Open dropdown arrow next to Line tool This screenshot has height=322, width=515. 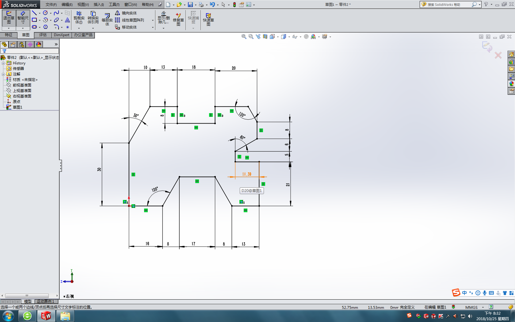(x=40, y=13)
